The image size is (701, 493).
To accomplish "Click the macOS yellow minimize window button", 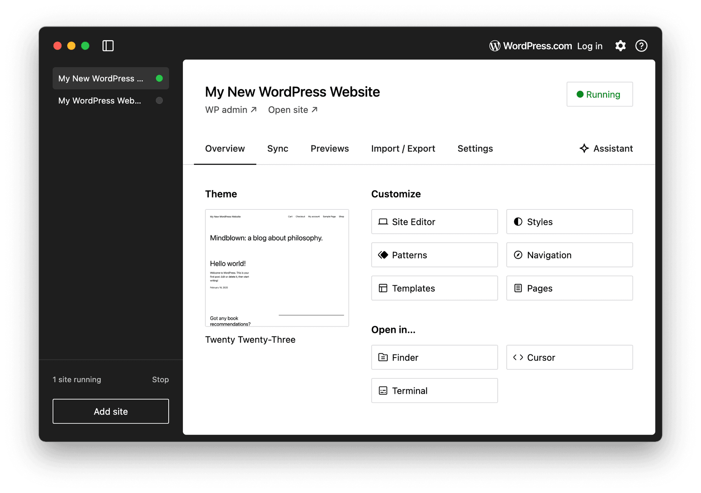I will click(x=72, y=46).
